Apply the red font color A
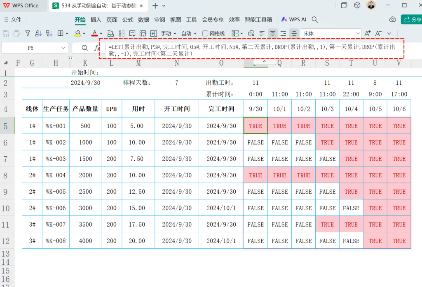The height and width of the screenshot is (287, 422). [94, 33]
